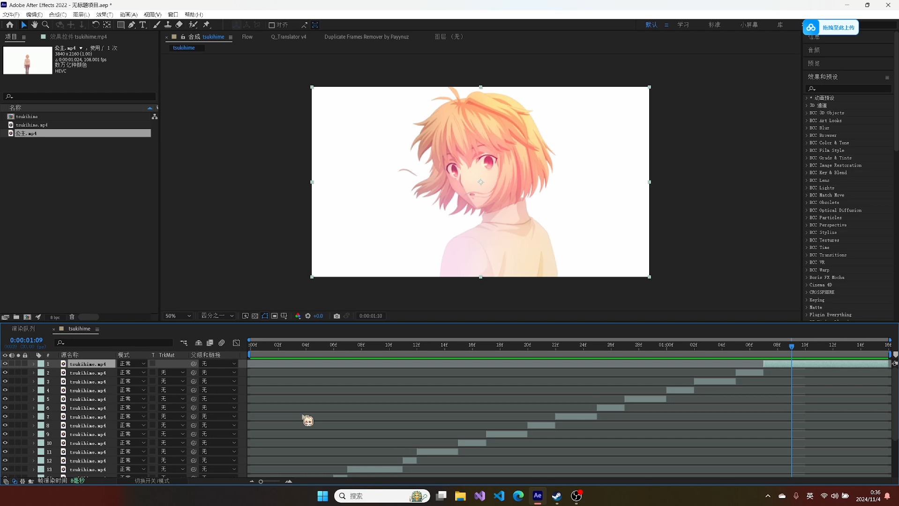899x506 pixels.
Task: Open the 四分之一 resolution dropdown
Action: pyautogui.click(x=217, y=316)
